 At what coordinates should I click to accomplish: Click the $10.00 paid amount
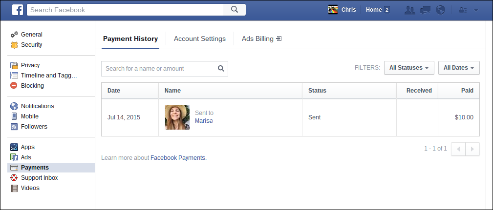[464, 117]
